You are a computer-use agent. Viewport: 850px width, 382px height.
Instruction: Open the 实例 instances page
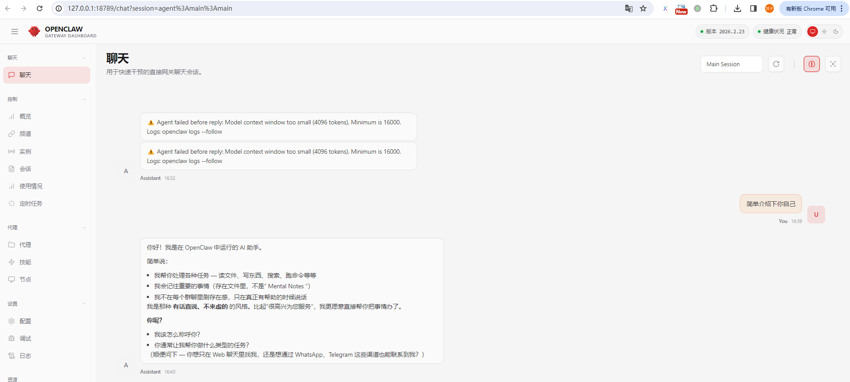47,151
